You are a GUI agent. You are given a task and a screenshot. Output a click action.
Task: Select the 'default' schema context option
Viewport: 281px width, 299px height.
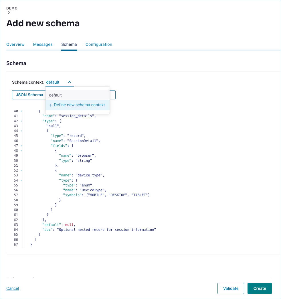tap(56, 95)
